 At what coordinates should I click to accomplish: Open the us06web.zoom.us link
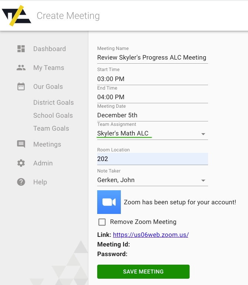(151, 235)
